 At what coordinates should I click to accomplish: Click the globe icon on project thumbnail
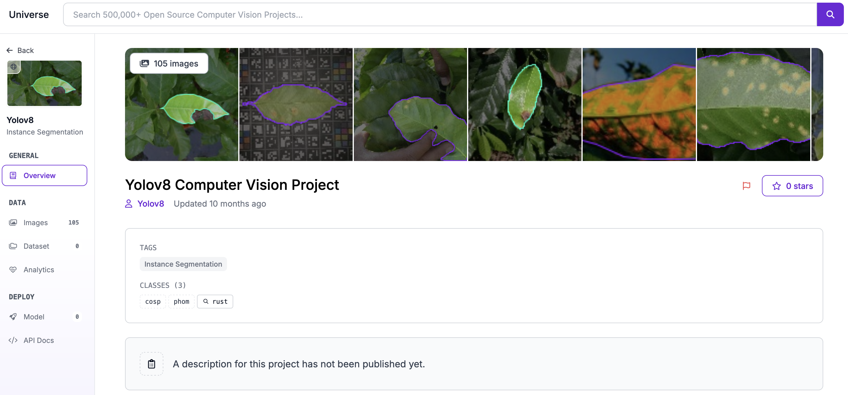click(14, 67)
